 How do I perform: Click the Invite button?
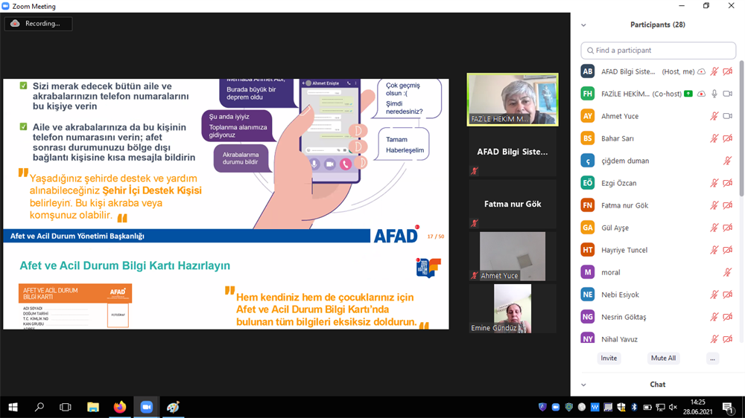point(609,358)
